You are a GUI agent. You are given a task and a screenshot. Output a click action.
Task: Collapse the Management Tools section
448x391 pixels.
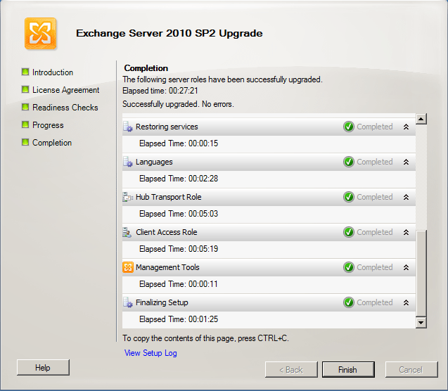406,267
